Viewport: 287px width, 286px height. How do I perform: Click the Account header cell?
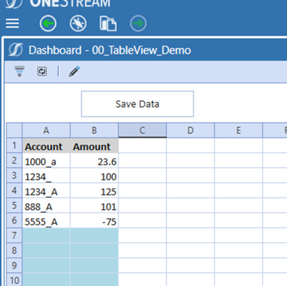pyautogui.click(x=46, y=146)
